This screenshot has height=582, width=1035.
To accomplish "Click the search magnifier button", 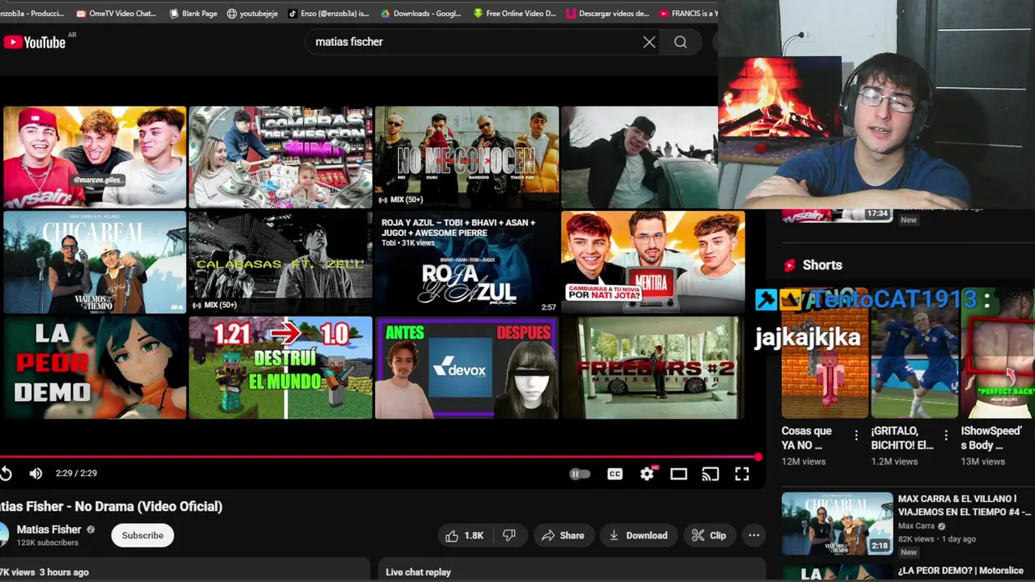I will (681, 42).
